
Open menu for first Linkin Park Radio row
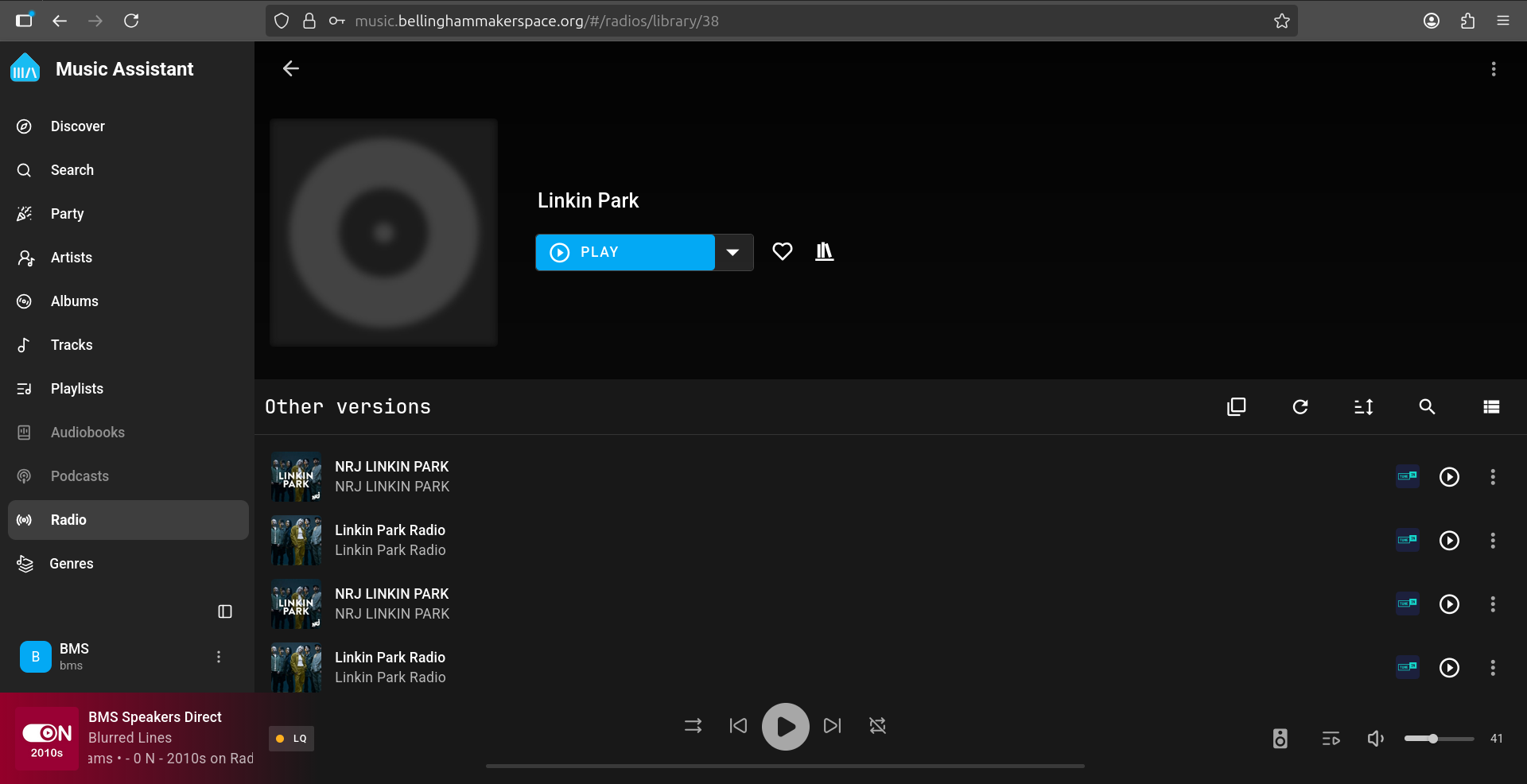pyautogui.click(x=1493, y=541)
